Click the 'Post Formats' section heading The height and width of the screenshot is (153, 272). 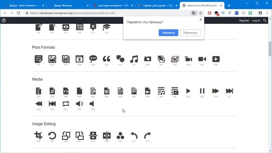(x=43, y=47)
